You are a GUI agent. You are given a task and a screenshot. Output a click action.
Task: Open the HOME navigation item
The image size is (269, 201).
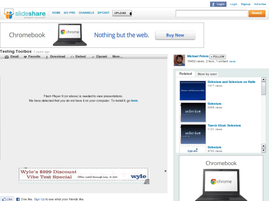[x=56, y=13]
